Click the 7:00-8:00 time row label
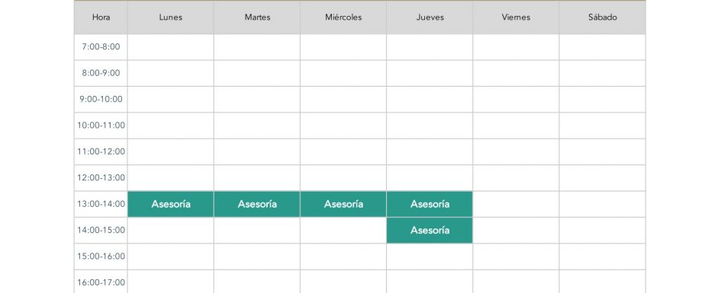721x293 pixels. pos(101,46)
